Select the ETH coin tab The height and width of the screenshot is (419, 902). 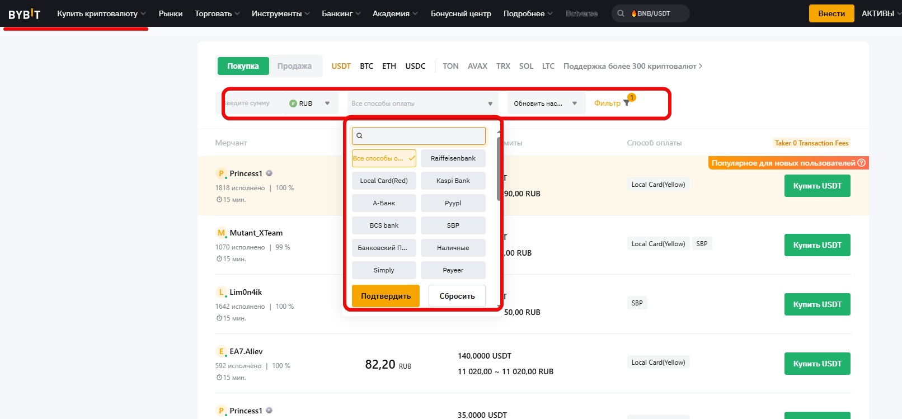click(389, 66)
